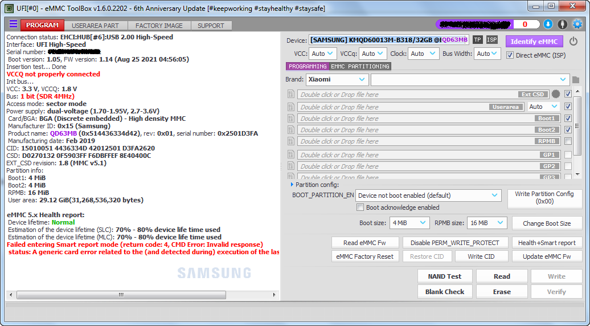
Task: Click the Update eMMC Fw button
Action: pos(547,256)
